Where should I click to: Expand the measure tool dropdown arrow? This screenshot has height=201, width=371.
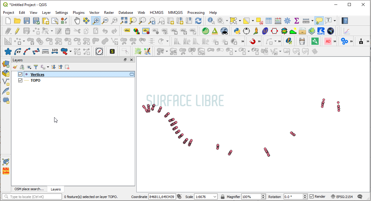click(313, 21)
